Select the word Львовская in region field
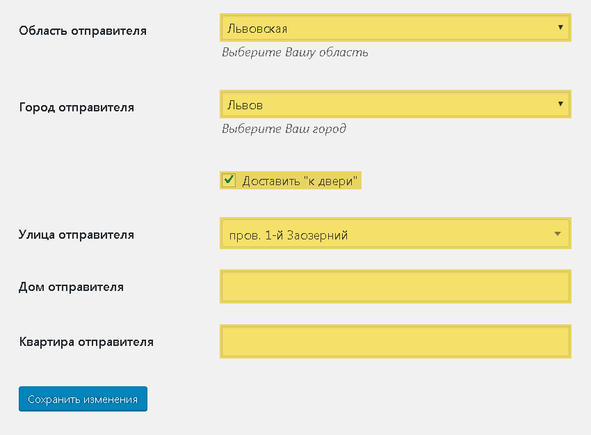 (257, 29)
